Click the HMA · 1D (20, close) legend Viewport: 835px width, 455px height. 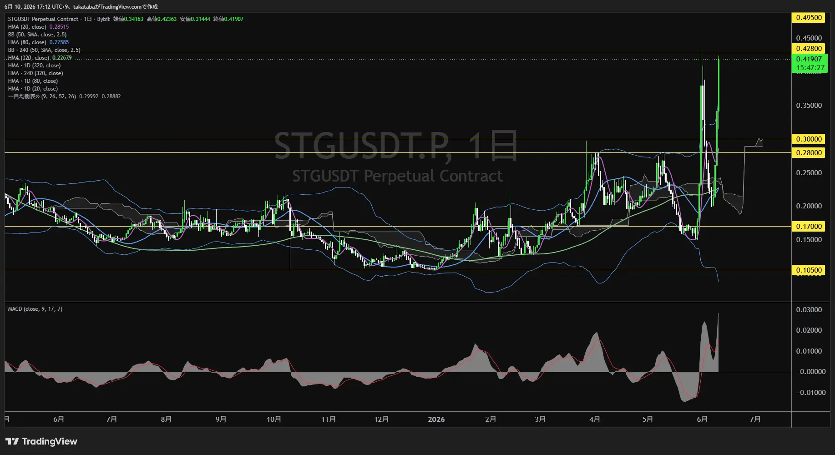pos(33,89)
